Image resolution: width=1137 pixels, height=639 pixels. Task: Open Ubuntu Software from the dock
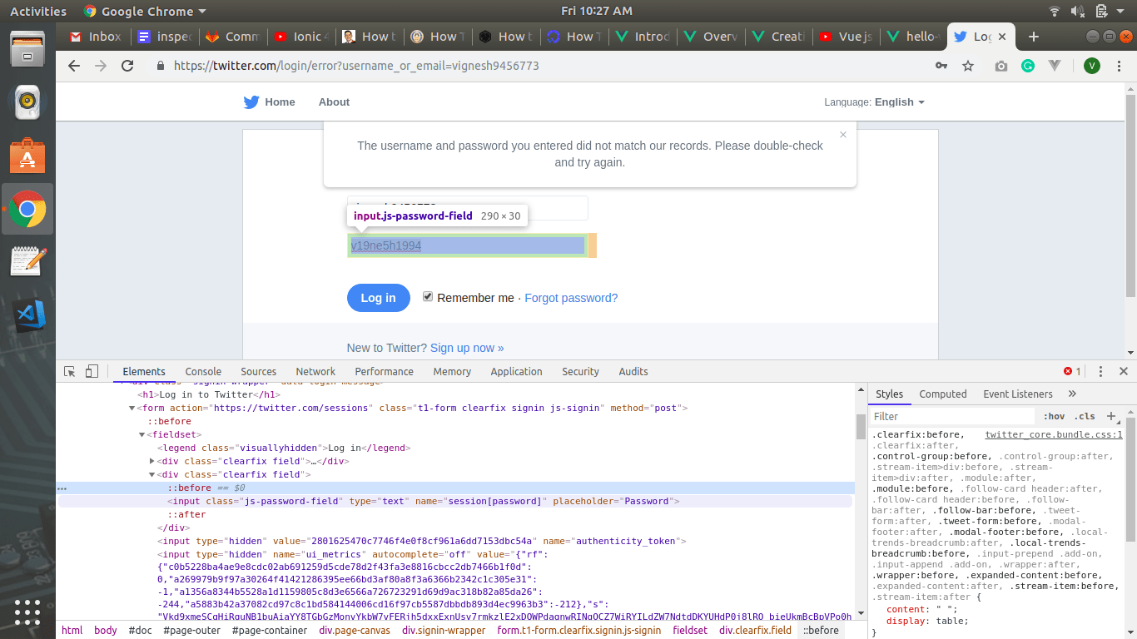(27, 156)
